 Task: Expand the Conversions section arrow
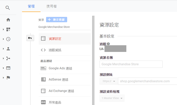(x=3, y=77)
